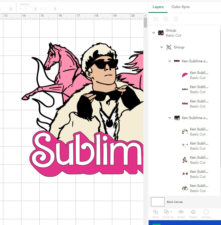
Task: Collapse the top-level Group layer
Action: (154, 33)
